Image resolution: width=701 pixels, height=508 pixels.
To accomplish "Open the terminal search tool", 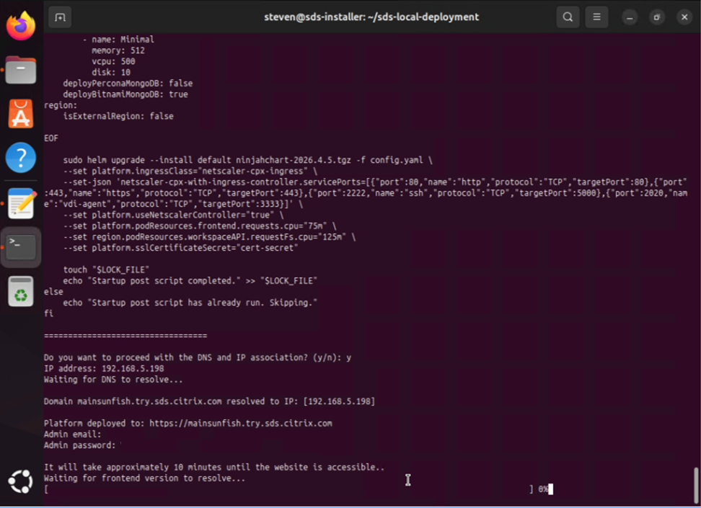I will [568, 17].
